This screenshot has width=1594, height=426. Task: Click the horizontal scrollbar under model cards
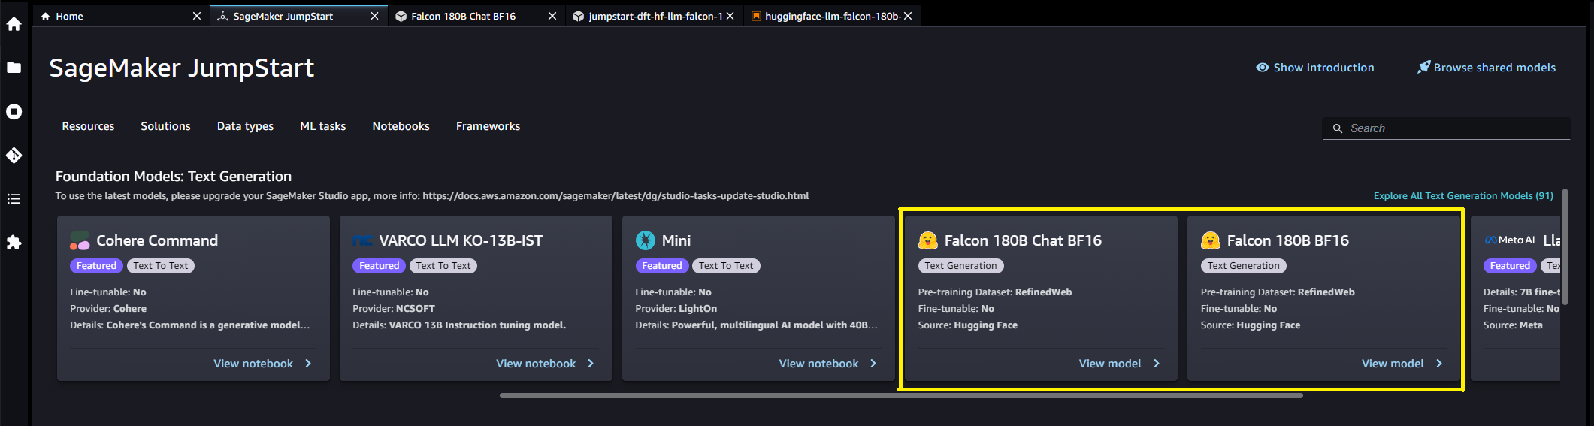coord(901,395)
